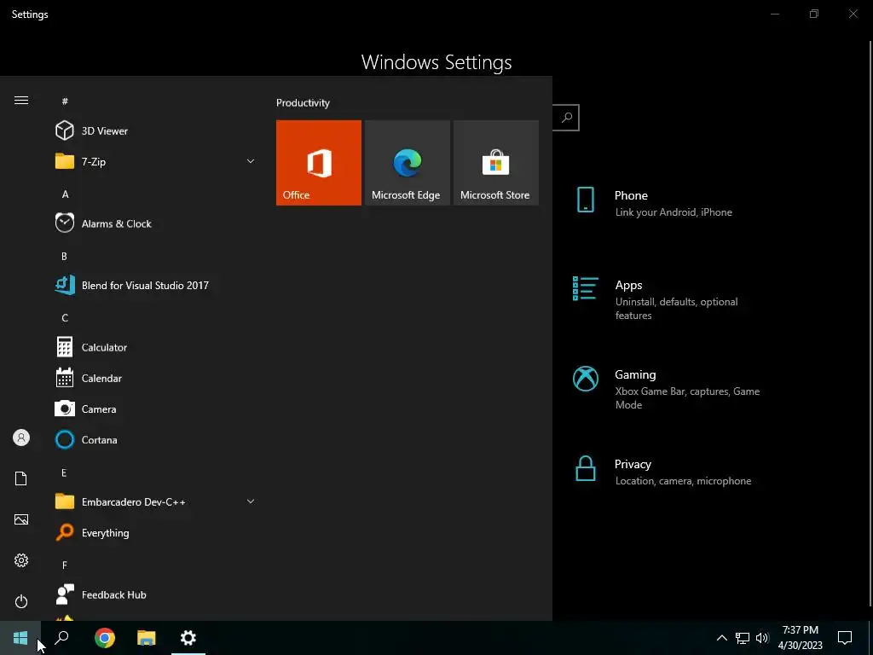Open taskbar Search magnifier
Viewport: 873px width, 655px height.
pyautogui.click(x=61, y=638)
